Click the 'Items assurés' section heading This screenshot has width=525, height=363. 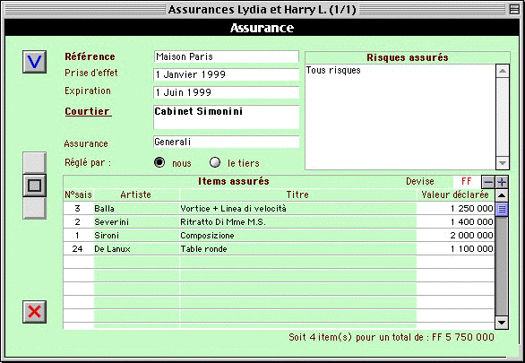pos(234,181)
